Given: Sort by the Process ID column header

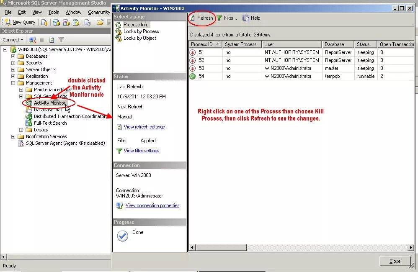Looking at the screenshot, I should [205, 44].
